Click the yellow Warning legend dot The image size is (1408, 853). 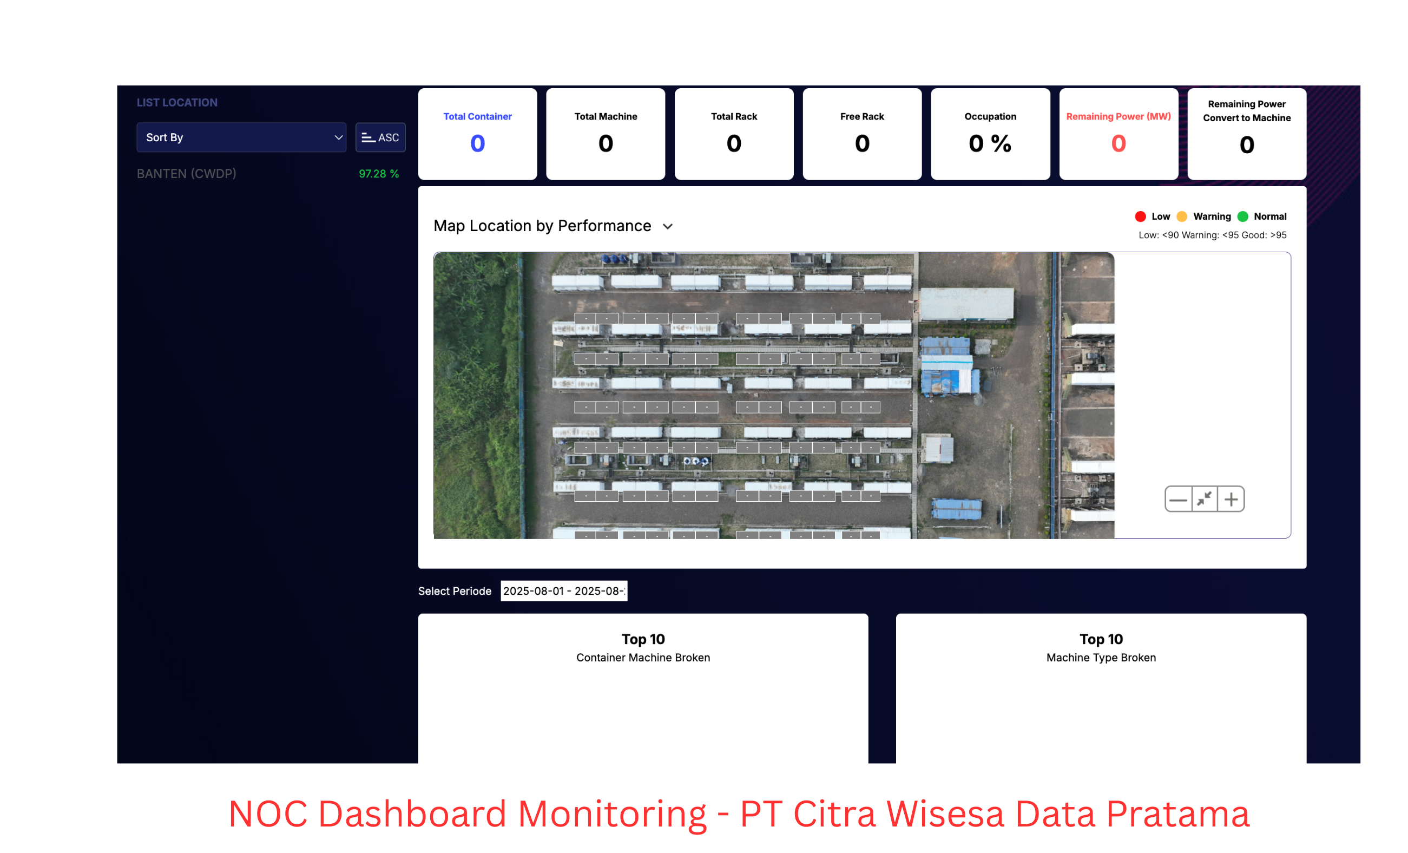pos(1182,216)
